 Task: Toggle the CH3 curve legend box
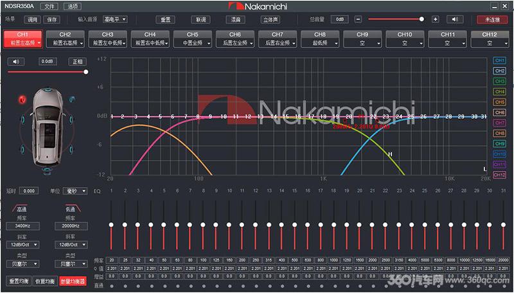point(500,81)
